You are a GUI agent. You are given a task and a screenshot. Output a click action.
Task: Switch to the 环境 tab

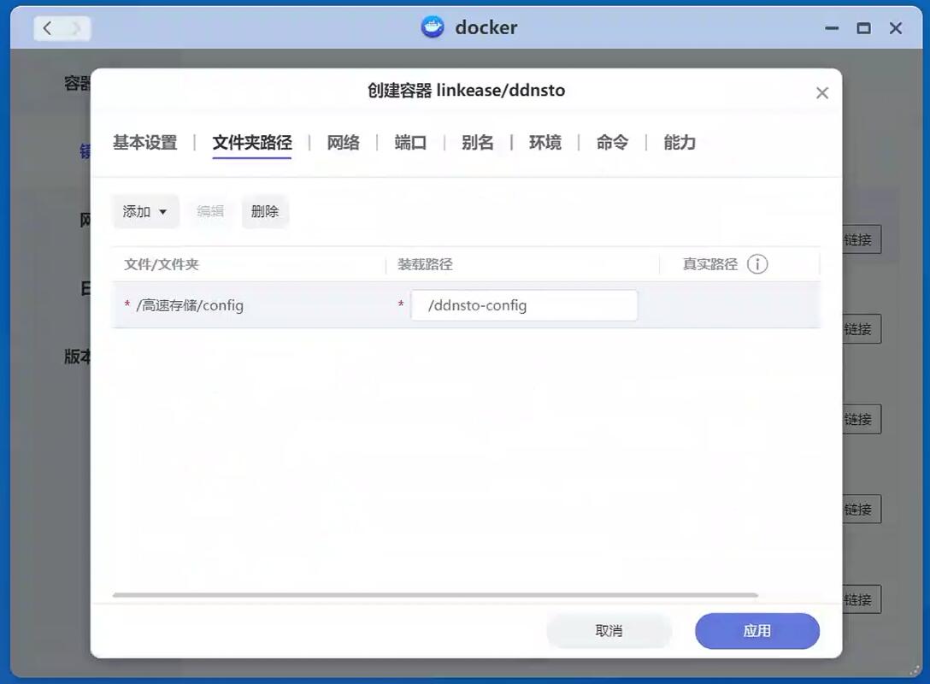click(544, 143)
